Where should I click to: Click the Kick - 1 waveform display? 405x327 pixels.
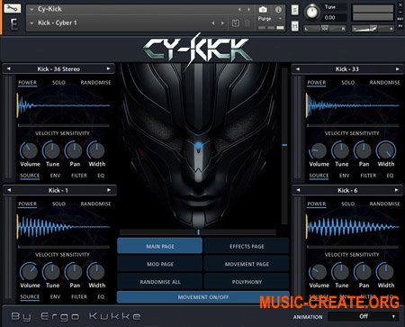64,227
